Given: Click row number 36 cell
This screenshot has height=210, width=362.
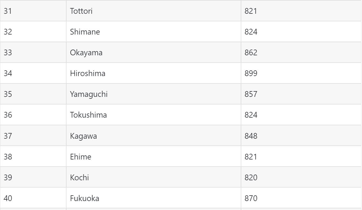Looking at the screenshot, I should tap(33, 115).
